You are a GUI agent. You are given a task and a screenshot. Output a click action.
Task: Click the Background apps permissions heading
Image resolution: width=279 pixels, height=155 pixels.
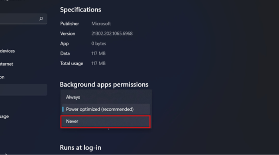104,84
